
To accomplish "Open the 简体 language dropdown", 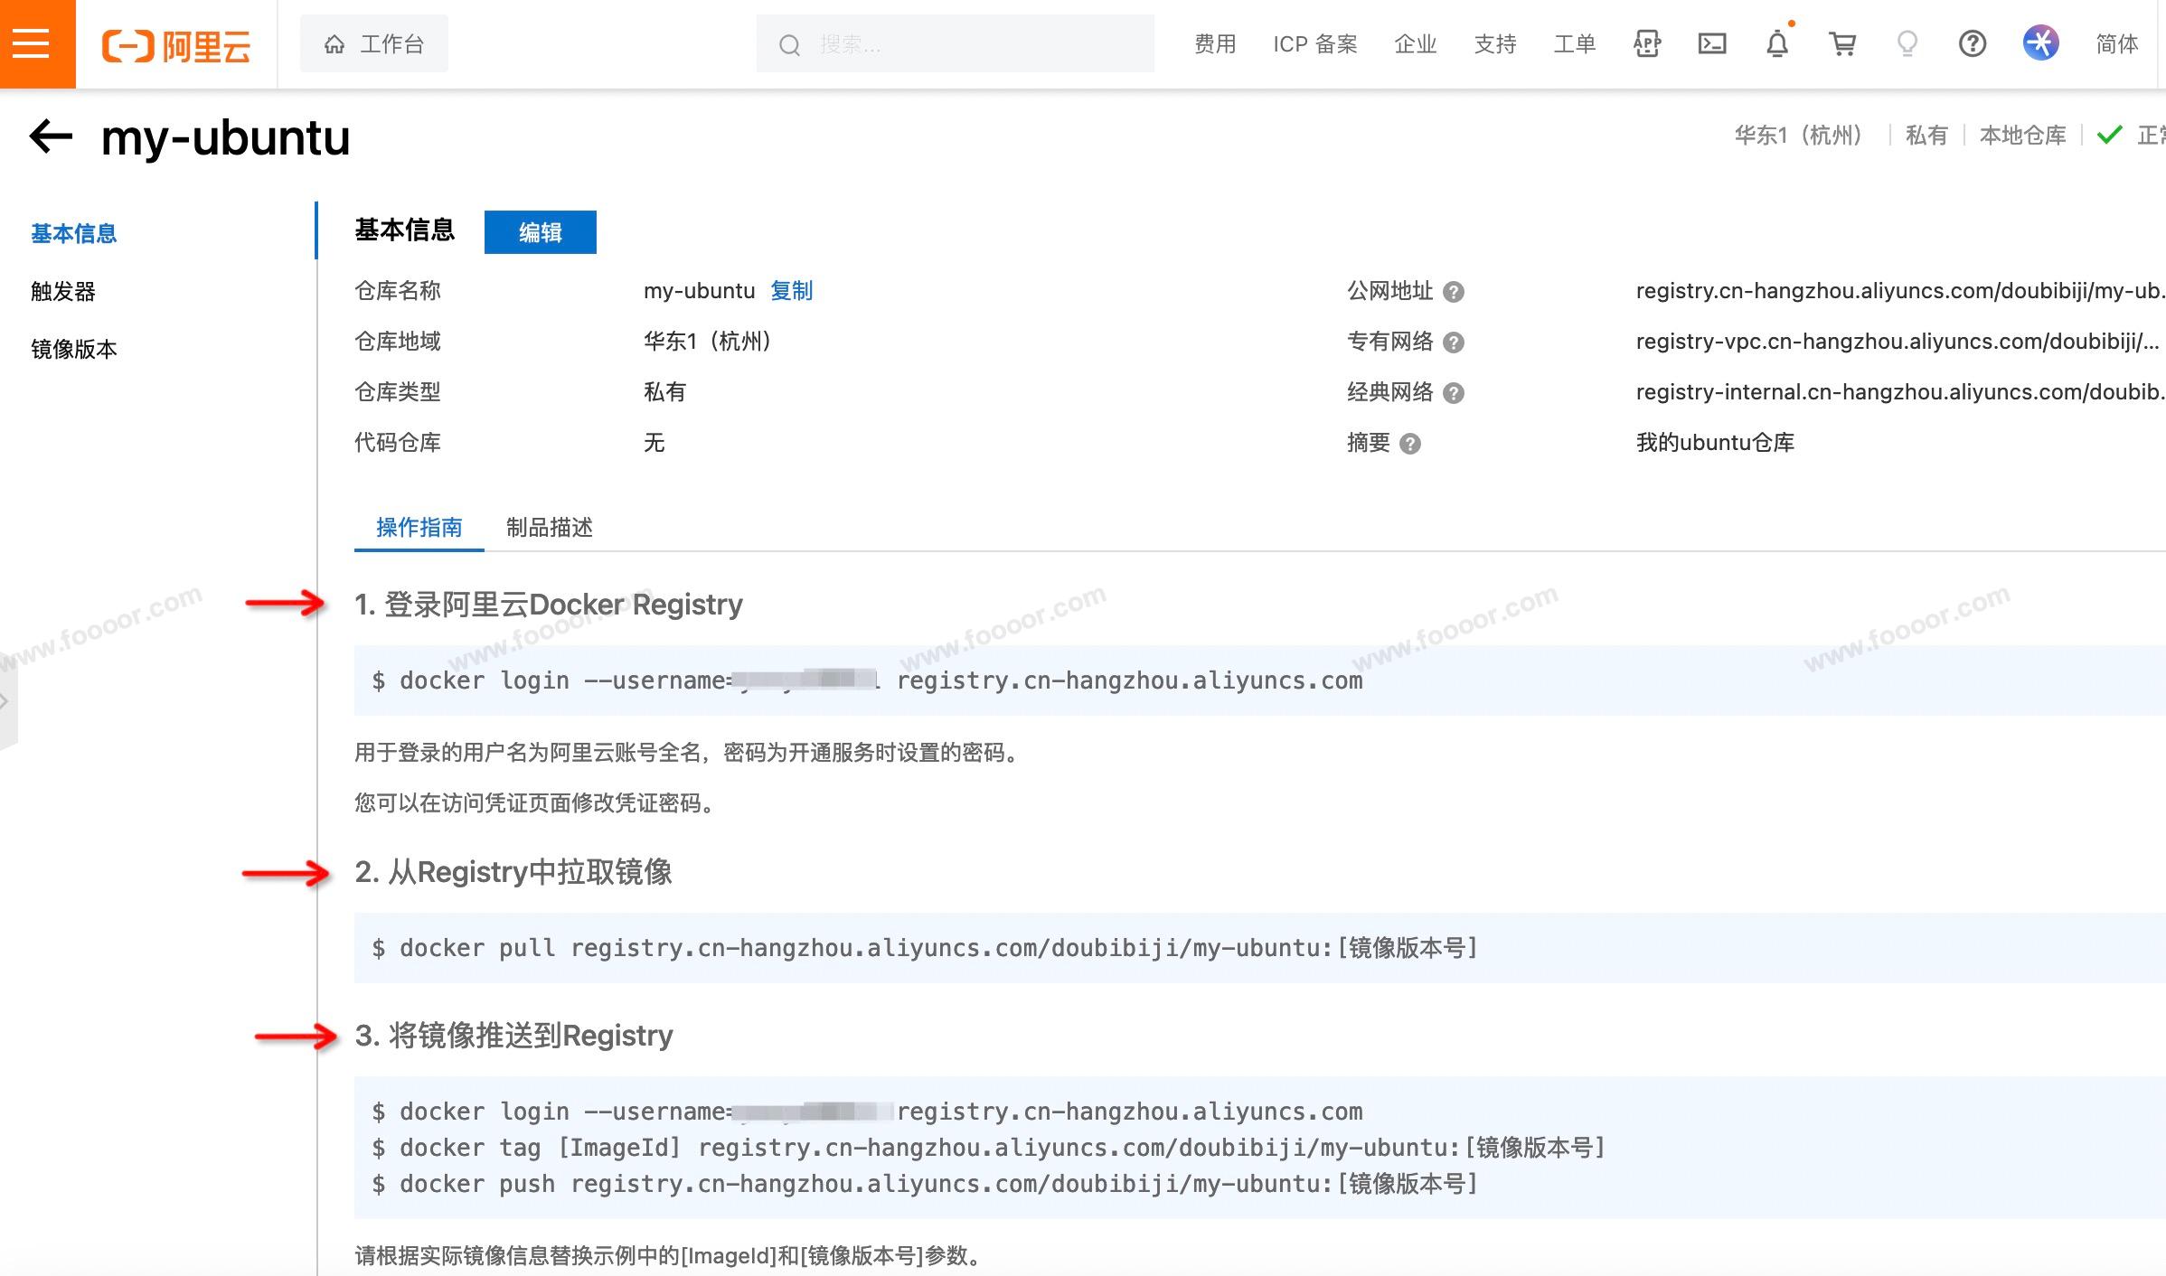I will click(2116, 43).
